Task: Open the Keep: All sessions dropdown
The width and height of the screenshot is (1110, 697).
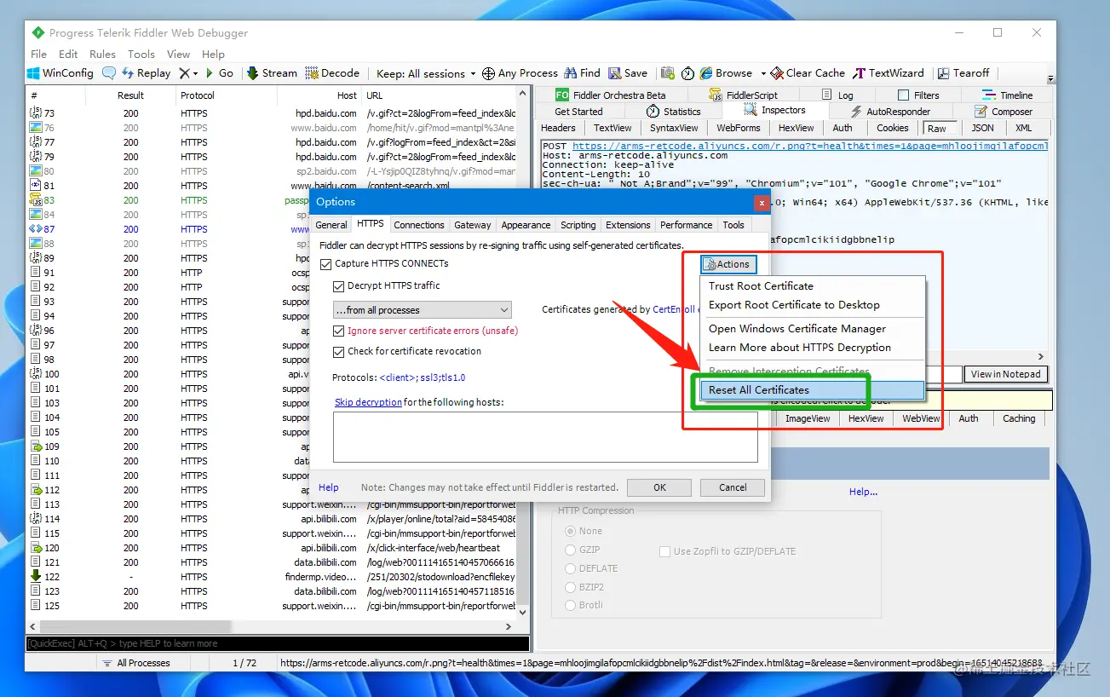Action: click(x=426, y=73)
